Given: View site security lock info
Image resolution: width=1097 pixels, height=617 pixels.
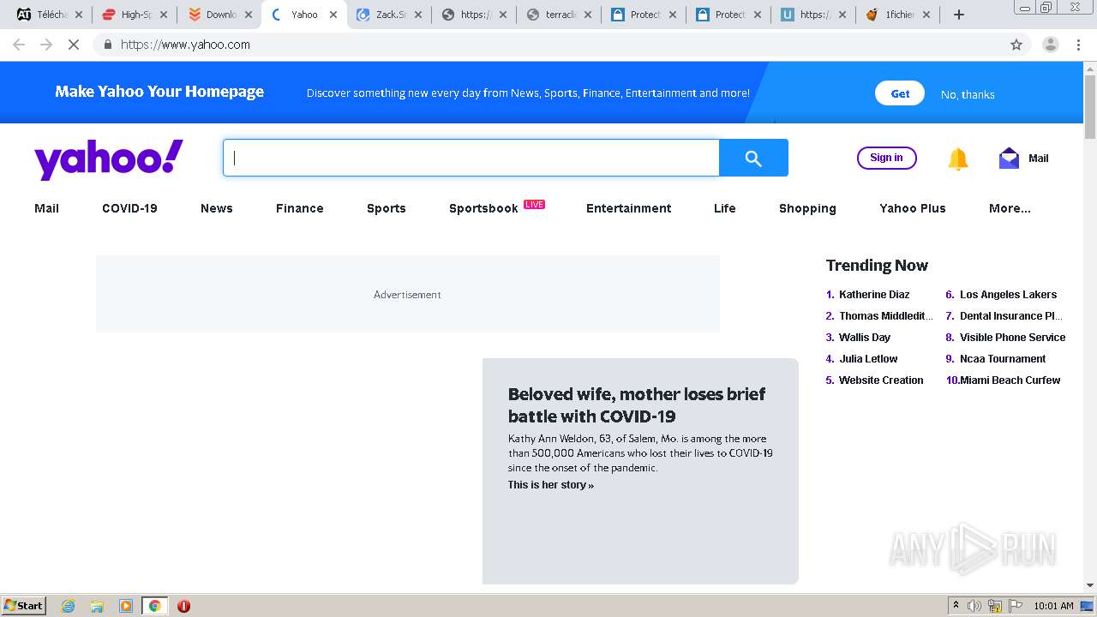Looking at the screenshot, I should pos(107,45).
